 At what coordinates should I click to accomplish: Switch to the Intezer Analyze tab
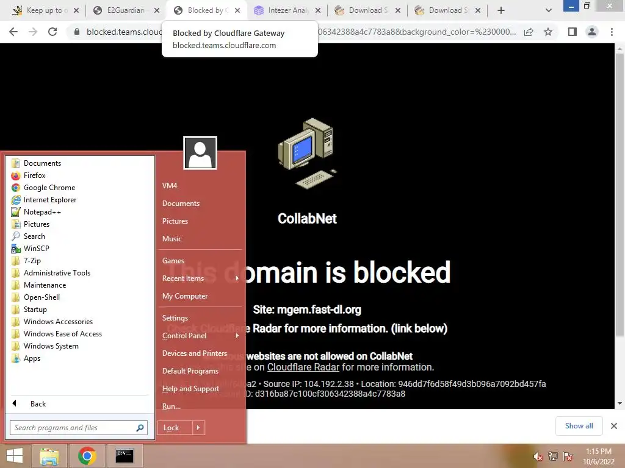point(287,10)
